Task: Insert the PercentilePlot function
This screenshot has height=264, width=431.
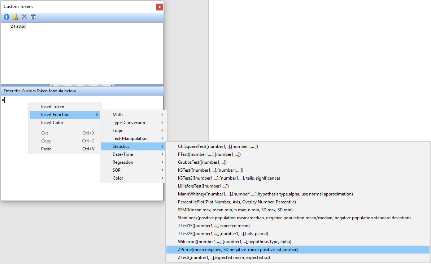Action: pos(298,202)
